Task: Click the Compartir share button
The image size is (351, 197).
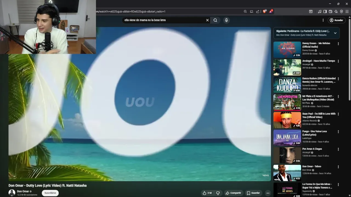Action: click(x=233, y=193)
